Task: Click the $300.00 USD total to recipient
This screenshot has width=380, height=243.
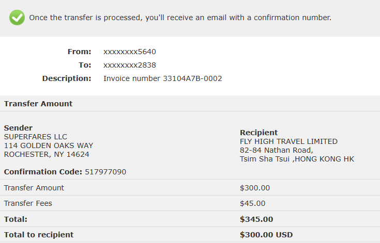Action: point(266,235)
